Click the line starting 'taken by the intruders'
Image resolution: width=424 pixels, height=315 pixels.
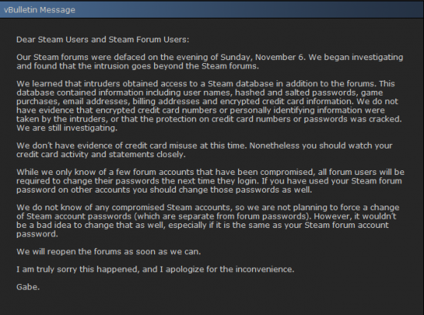pos(209,119)
